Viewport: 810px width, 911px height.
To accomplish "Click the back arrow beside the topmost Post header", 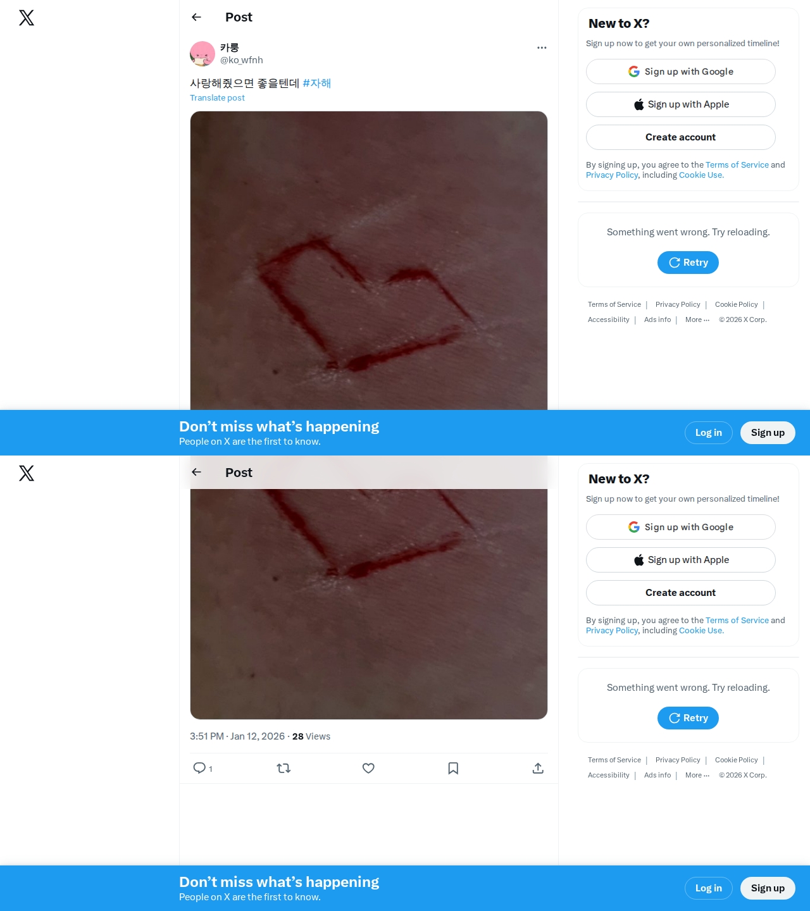I will 196,17.
